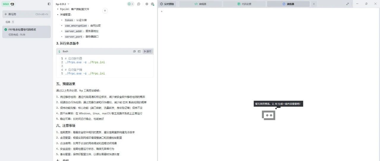Image resolution: width=380 pixels, height=161 pixels.
Task: Click the 暂无网页预览 tooltip message
Action: (278, 104)
